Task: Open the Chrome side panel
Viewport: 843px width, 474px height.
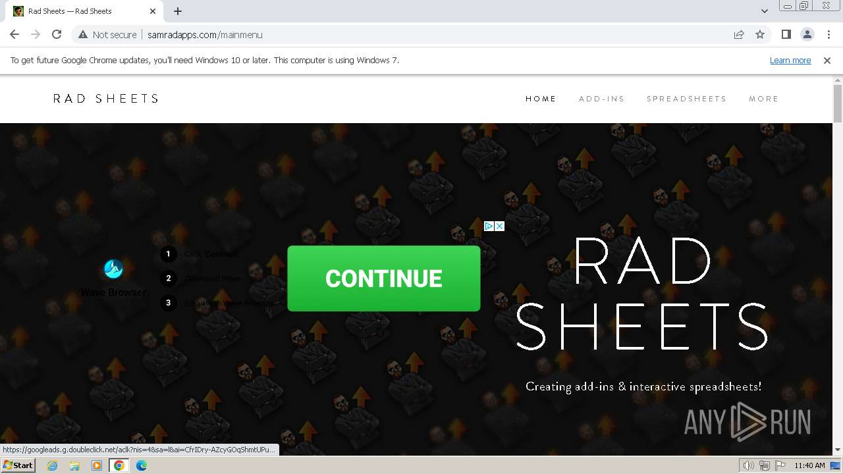Action: [786, 34]
